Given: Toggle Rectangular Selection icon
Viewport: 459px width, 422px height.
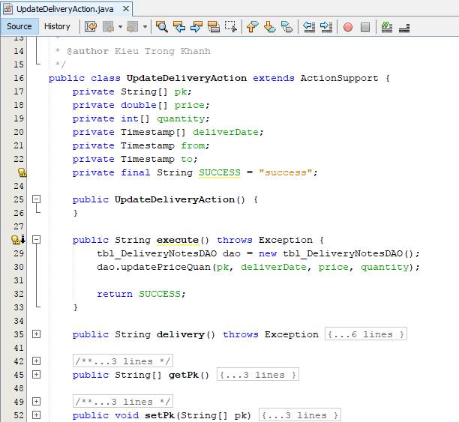Looking at the screenshot, I should pyautogui.click(x=231, y=27).
